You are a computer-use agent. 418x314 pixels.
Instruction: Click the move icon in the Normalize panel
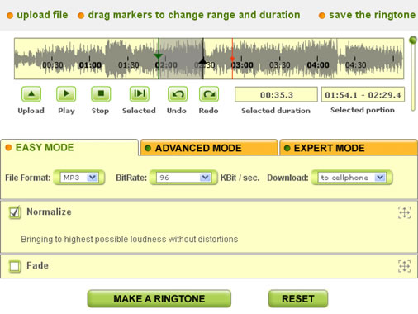click(404, 212)
